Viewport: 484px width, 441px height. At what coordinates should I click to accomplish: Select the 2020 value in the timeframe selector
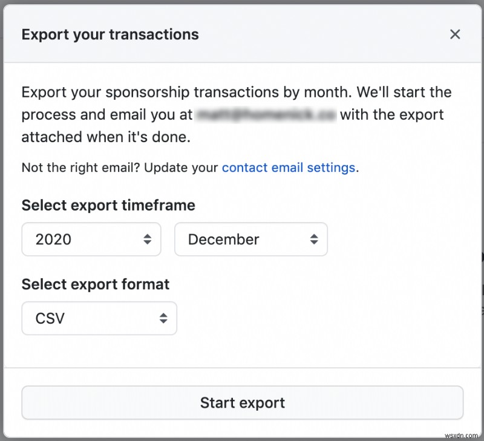click(53, 240)
